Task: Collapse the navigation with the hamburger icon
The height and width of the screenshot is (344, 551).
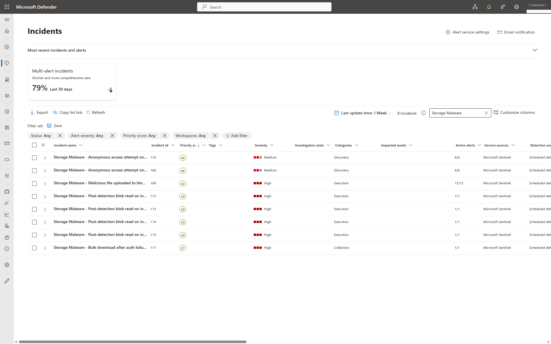Action: click(7, 19)
